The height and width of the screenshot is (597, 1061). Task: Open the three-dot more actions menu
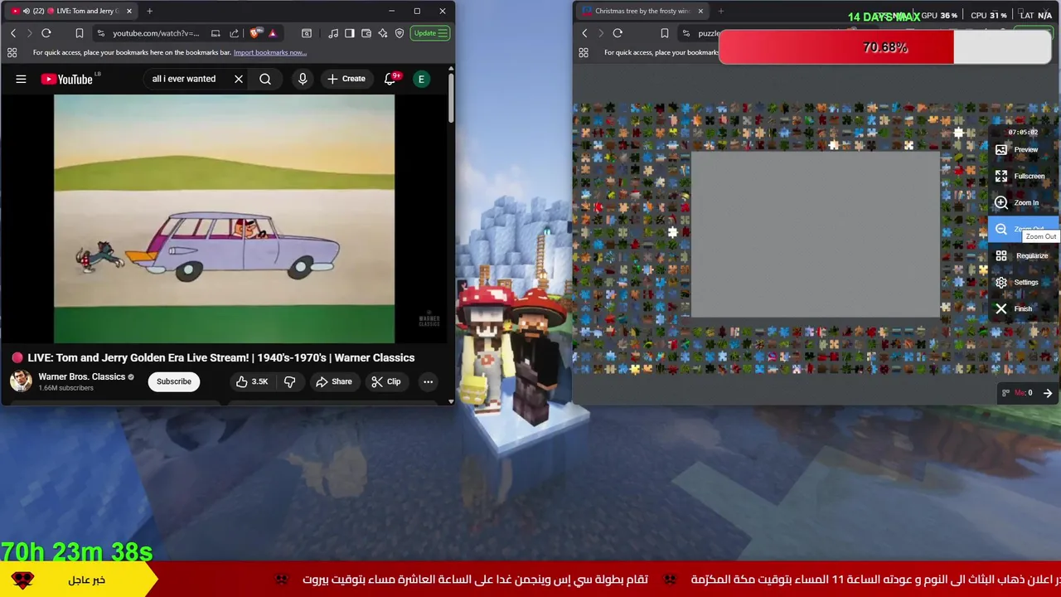(428, 381)
